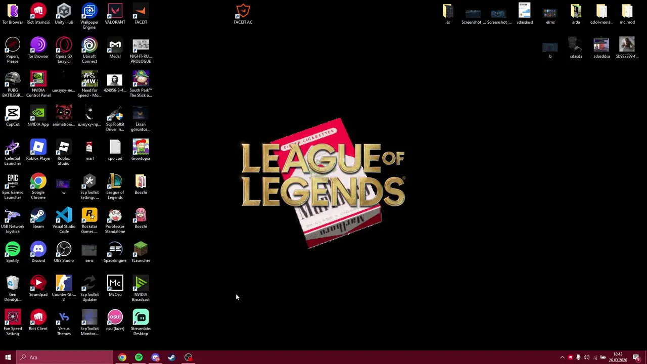Open the Riot Client desktop icon

coord(38,320)
